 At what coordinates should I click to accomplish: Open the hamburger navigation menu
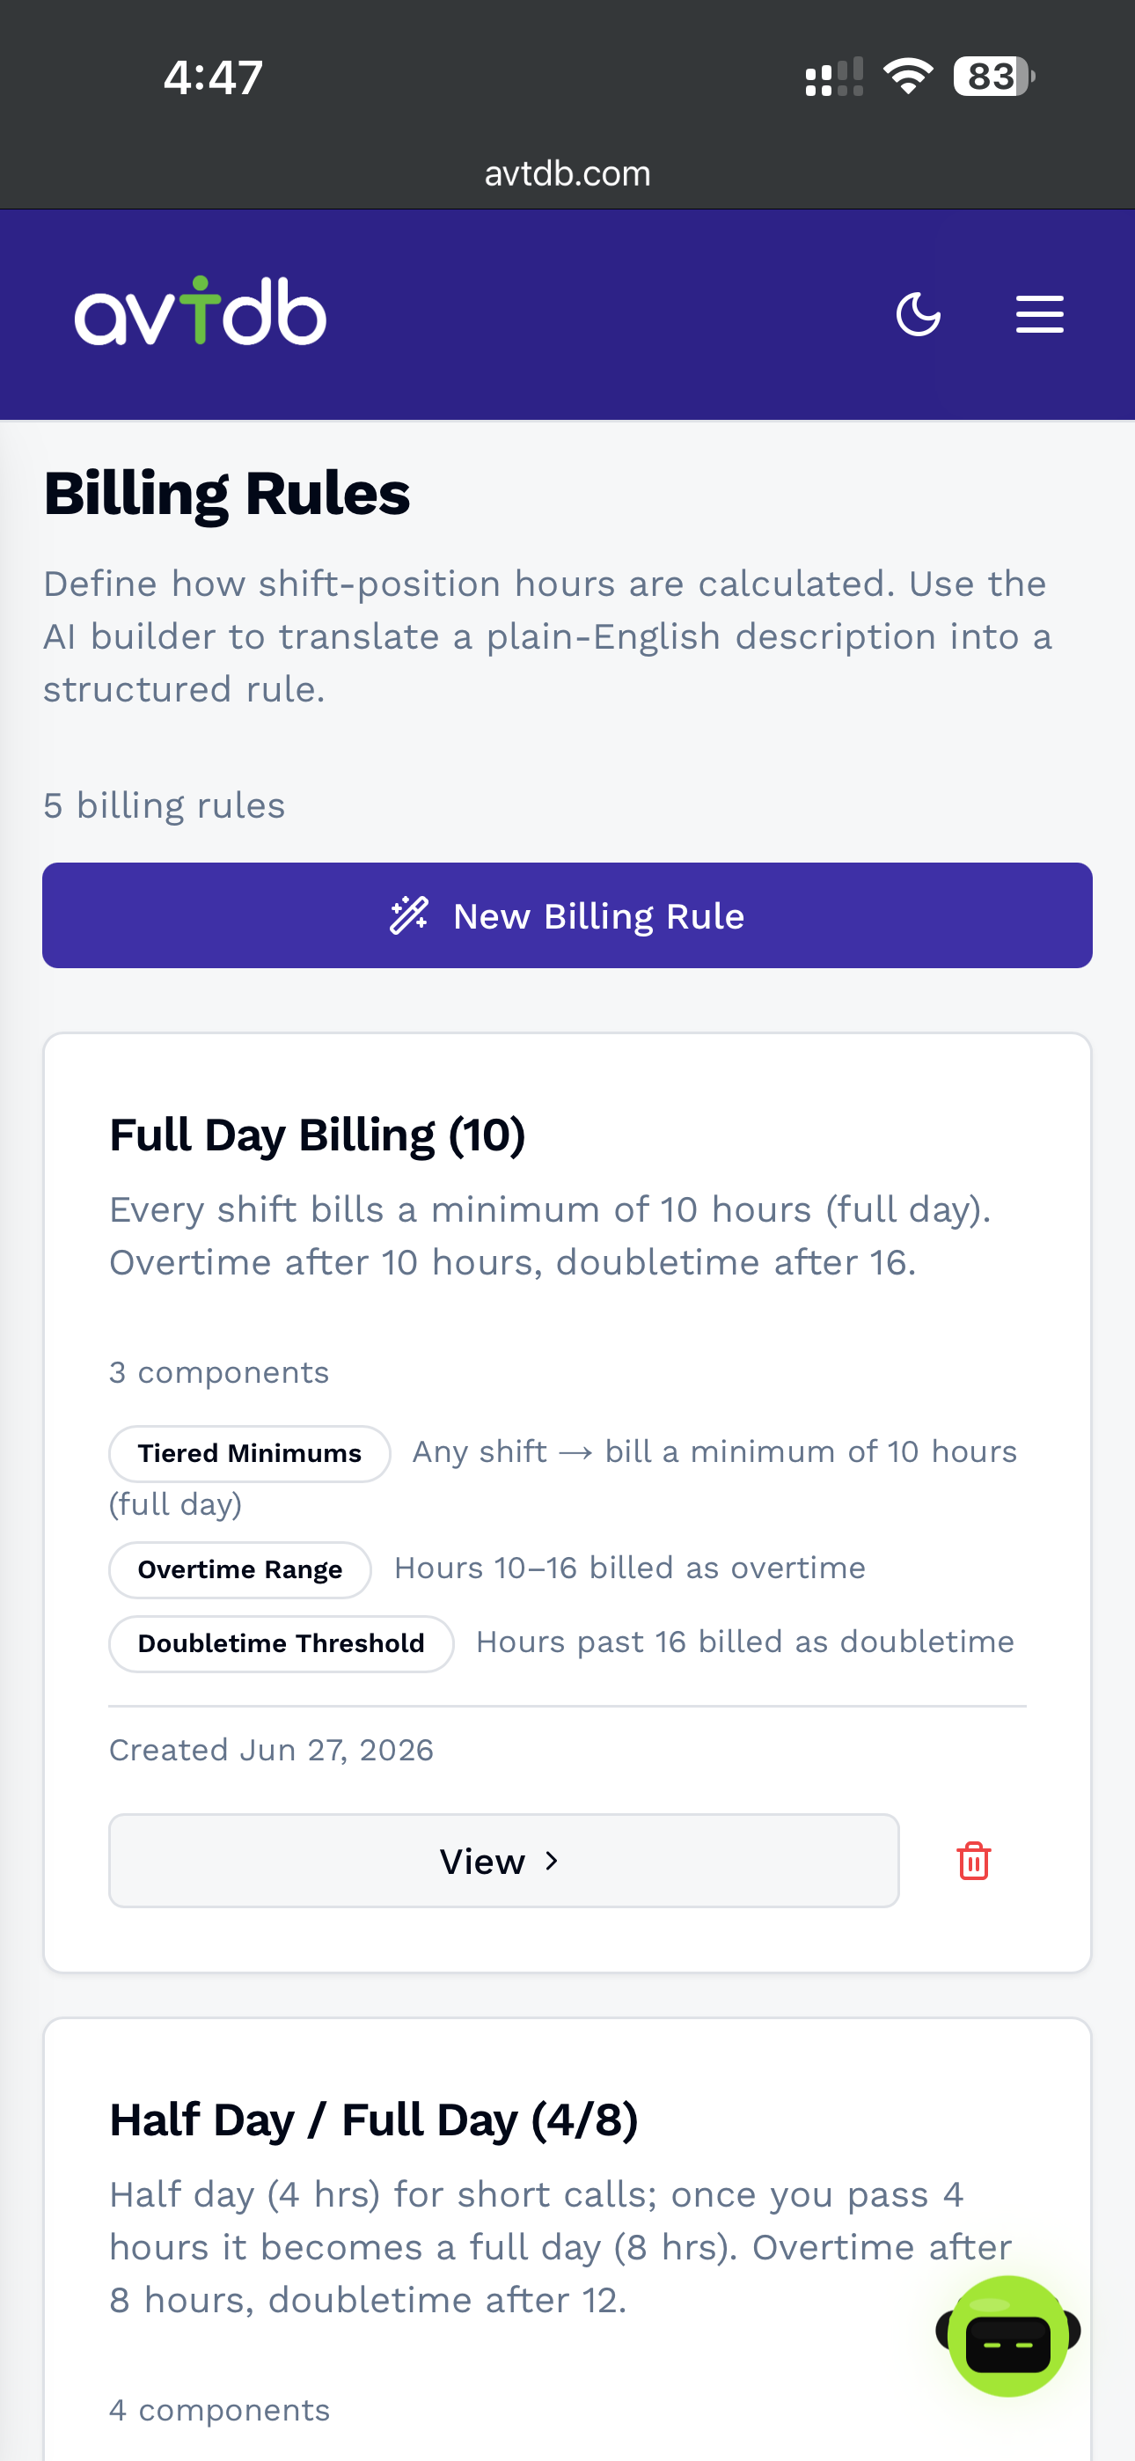[x=1039, y=314]
